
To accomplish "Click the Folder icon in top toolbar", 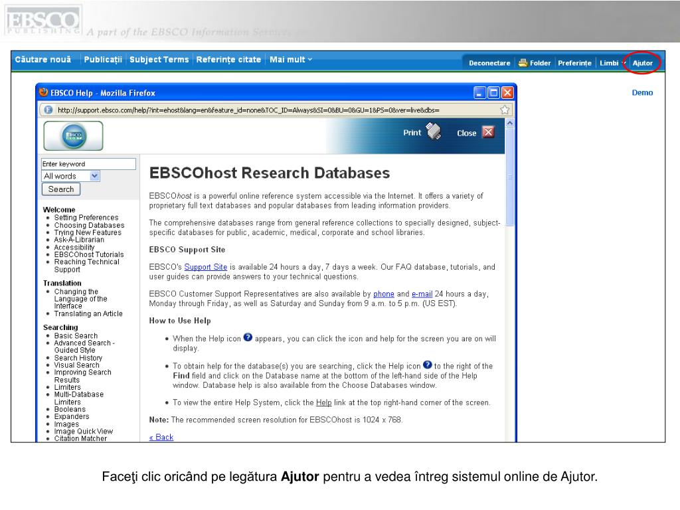I will (523, 63).
